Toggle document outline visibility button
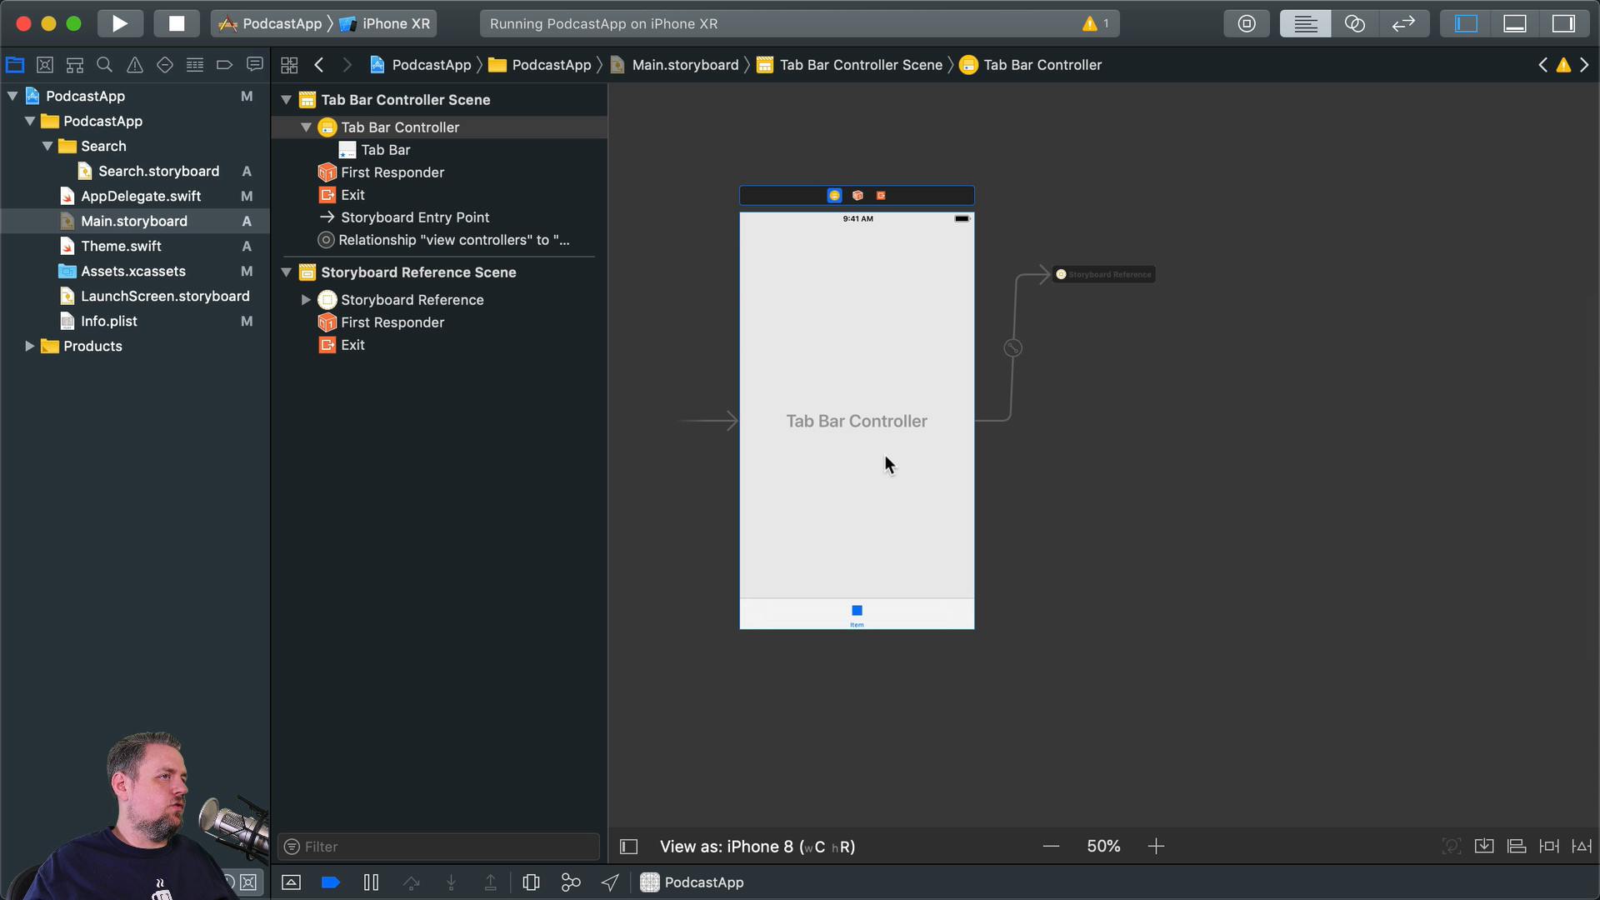This screenshot has height=900, width=1600. pos(629,847)
